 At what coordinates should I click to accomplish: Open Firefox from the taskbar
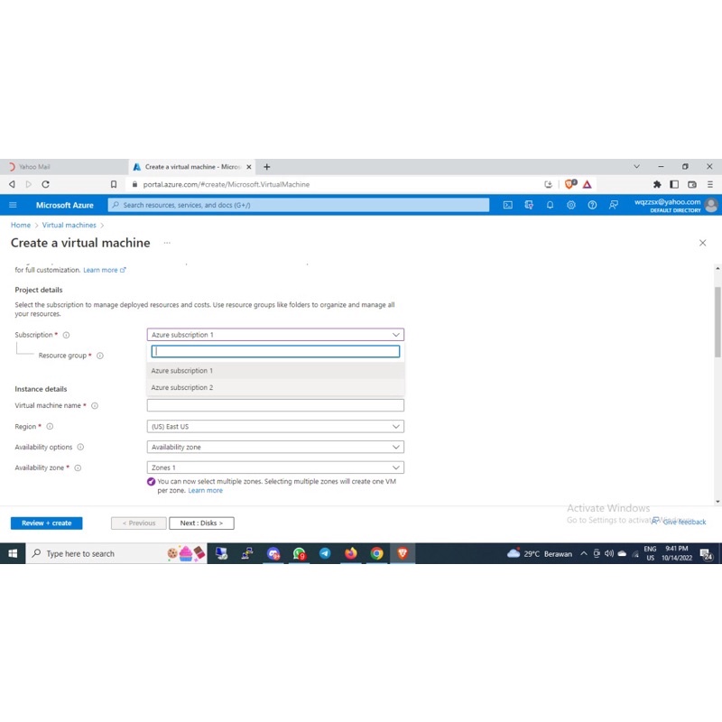pyautogui.click(x=351, y=553)
